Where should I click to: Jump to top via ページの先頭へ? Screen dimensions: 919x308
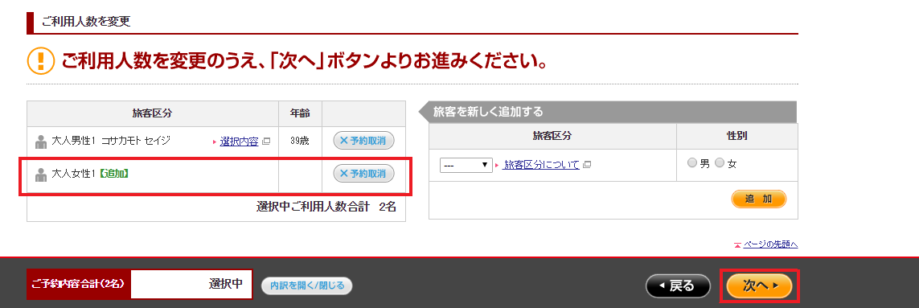[771, 244]
